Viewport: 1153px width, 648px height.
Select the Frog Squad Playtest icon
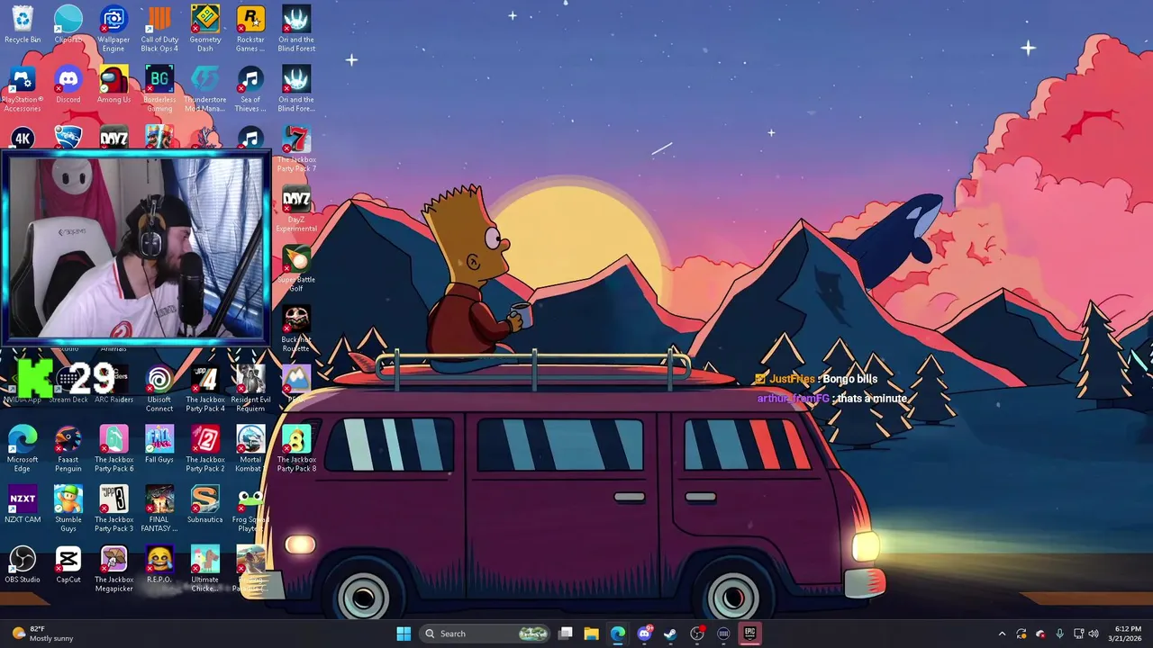(250, 509)
